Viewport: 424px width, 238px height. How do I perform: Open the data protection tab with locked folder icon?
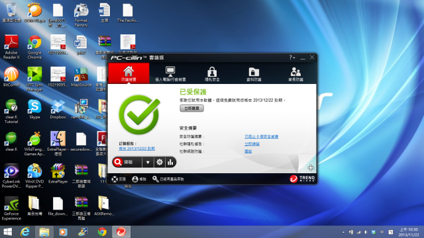(x=254, y=73)
